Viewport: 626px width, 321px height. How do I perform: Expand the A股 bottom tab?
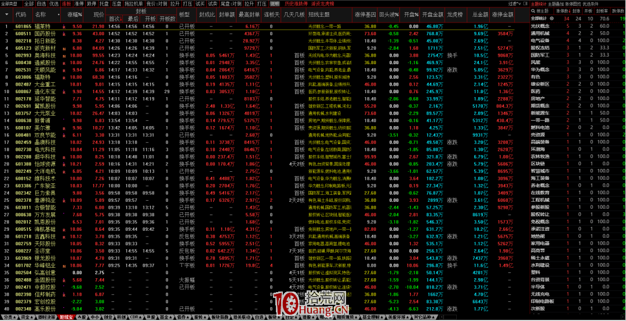click(x=82, y=318)
